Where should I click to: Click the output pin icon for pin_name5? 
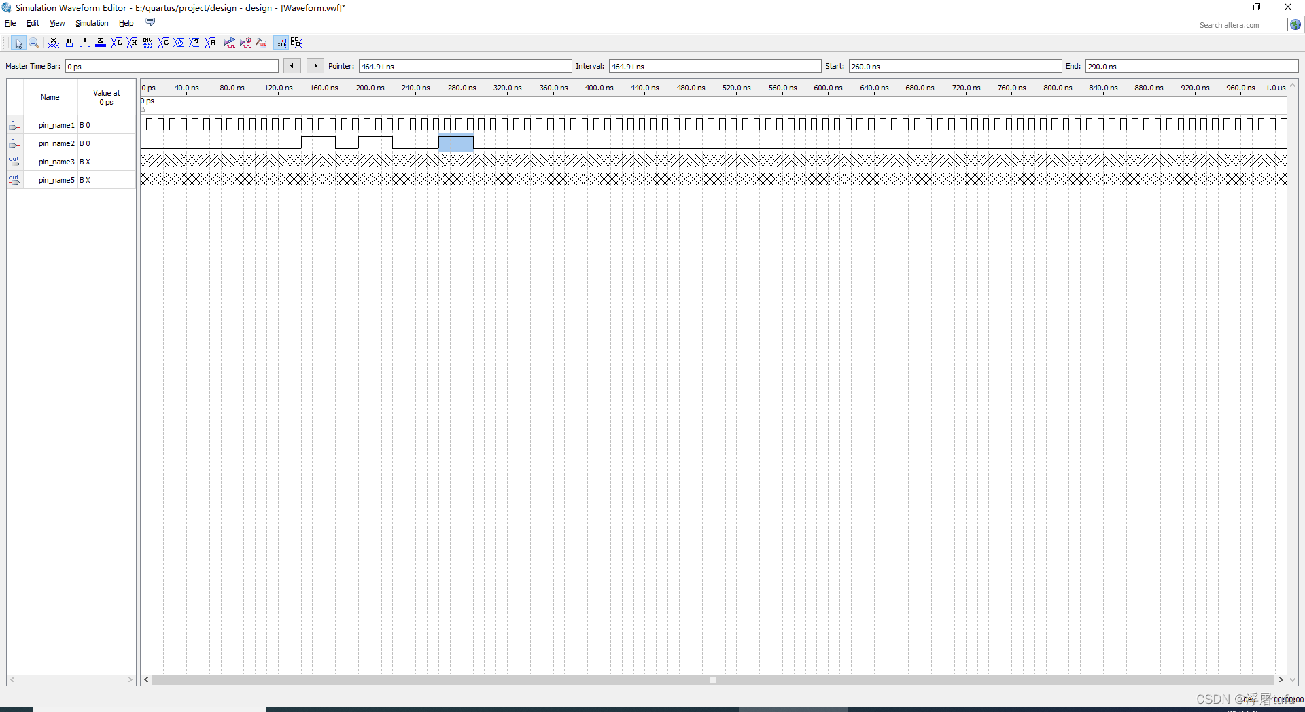[x=14, y=180]
